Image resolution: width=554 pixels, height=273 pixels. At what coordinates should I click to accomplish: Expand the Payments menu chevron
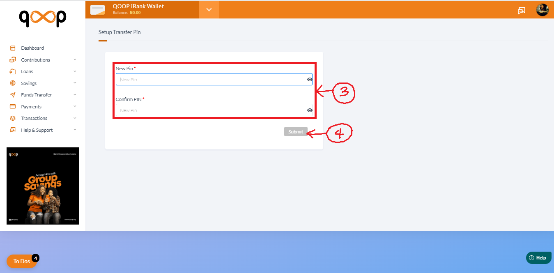pos(75,106)
